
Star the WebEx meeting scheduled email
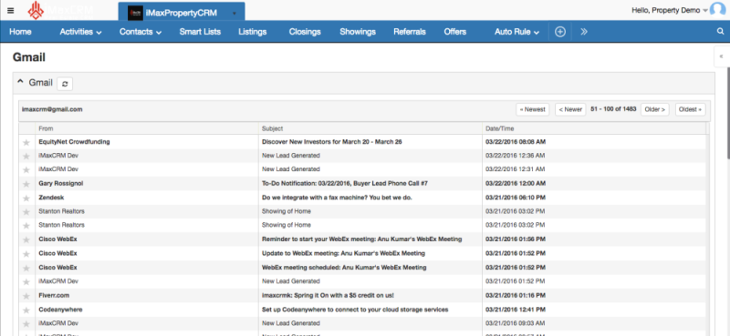[26, 268]
